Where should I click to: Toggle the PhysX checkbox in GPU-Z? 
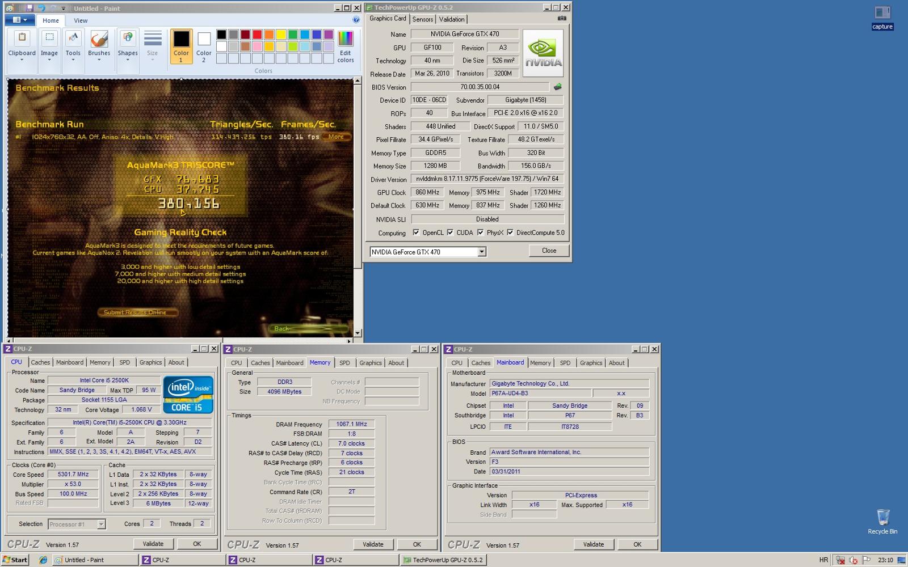click(480, 232)
